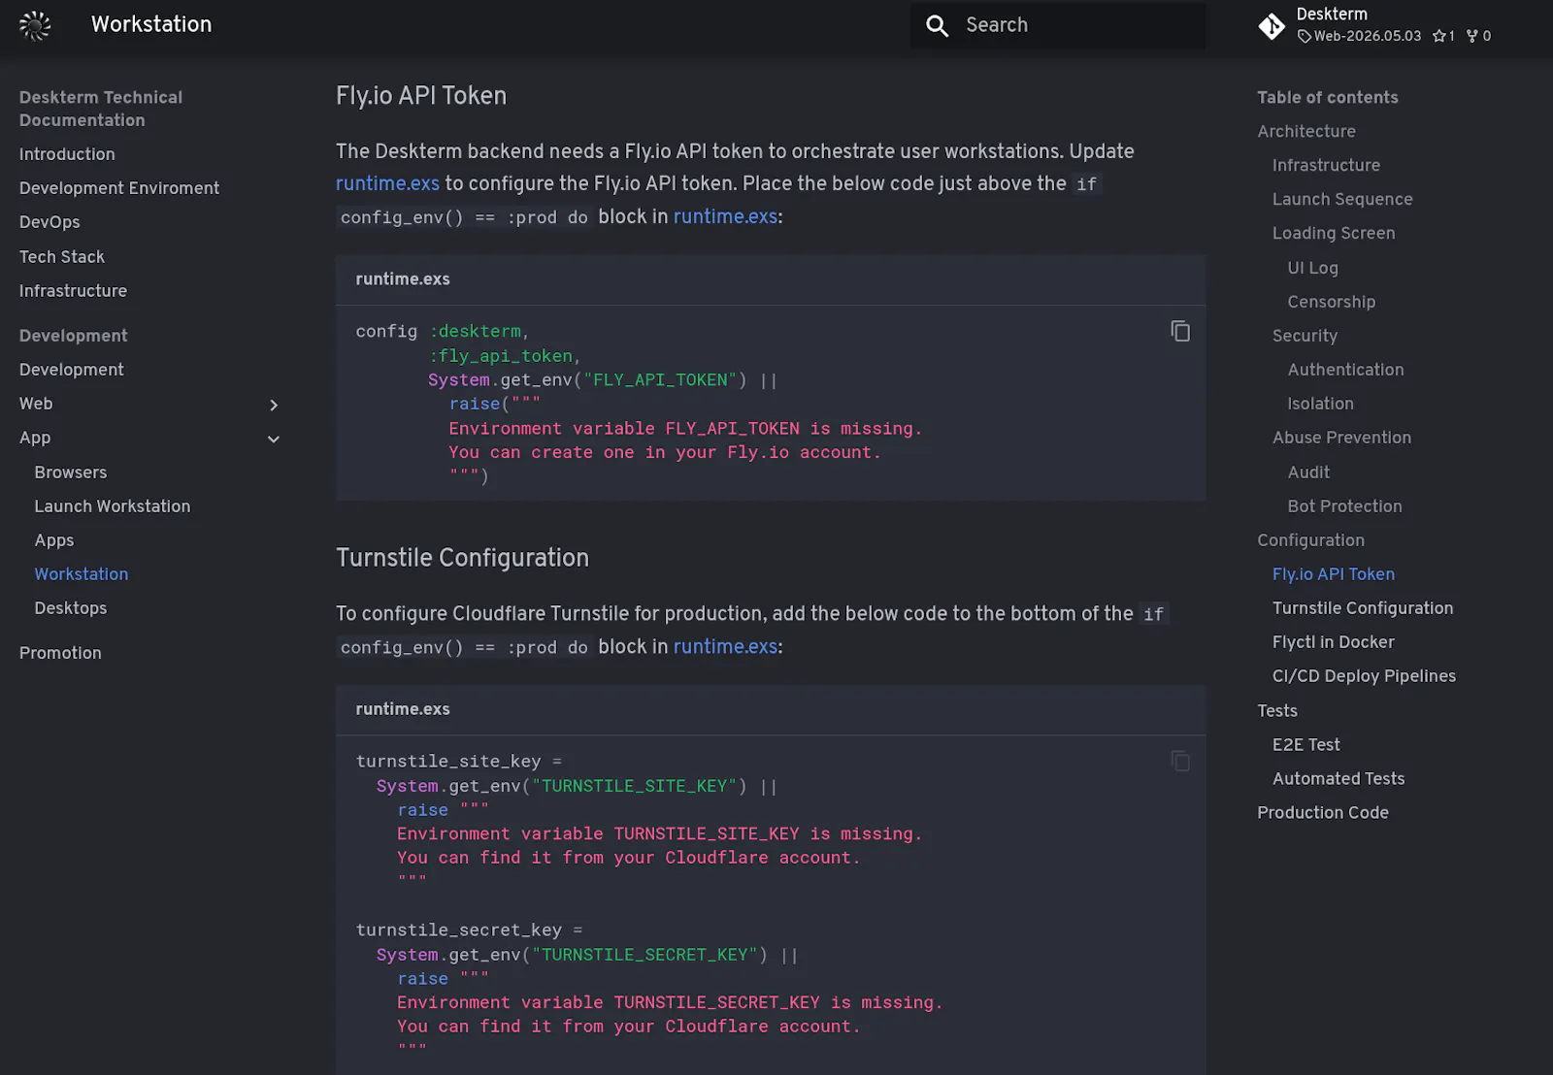Image resolution: width=1553 pixels, height=1075 pixels.
Task: Jump to Abuse Prevention section
Action: click(1341, 438)
